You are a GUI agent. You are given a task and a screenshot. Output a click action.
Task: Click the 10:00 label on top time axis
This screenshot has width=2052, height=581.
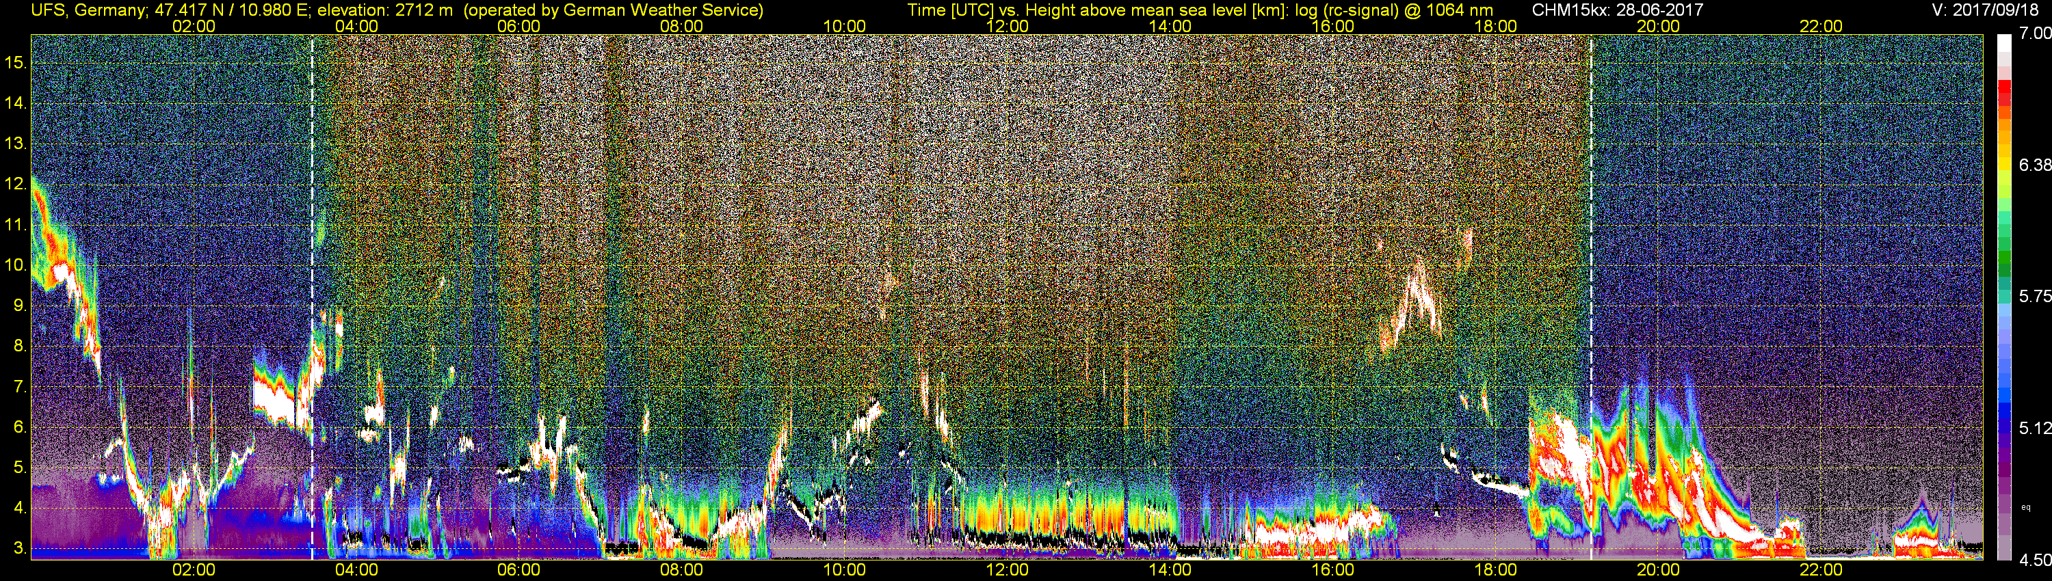[x=844, y=26]
